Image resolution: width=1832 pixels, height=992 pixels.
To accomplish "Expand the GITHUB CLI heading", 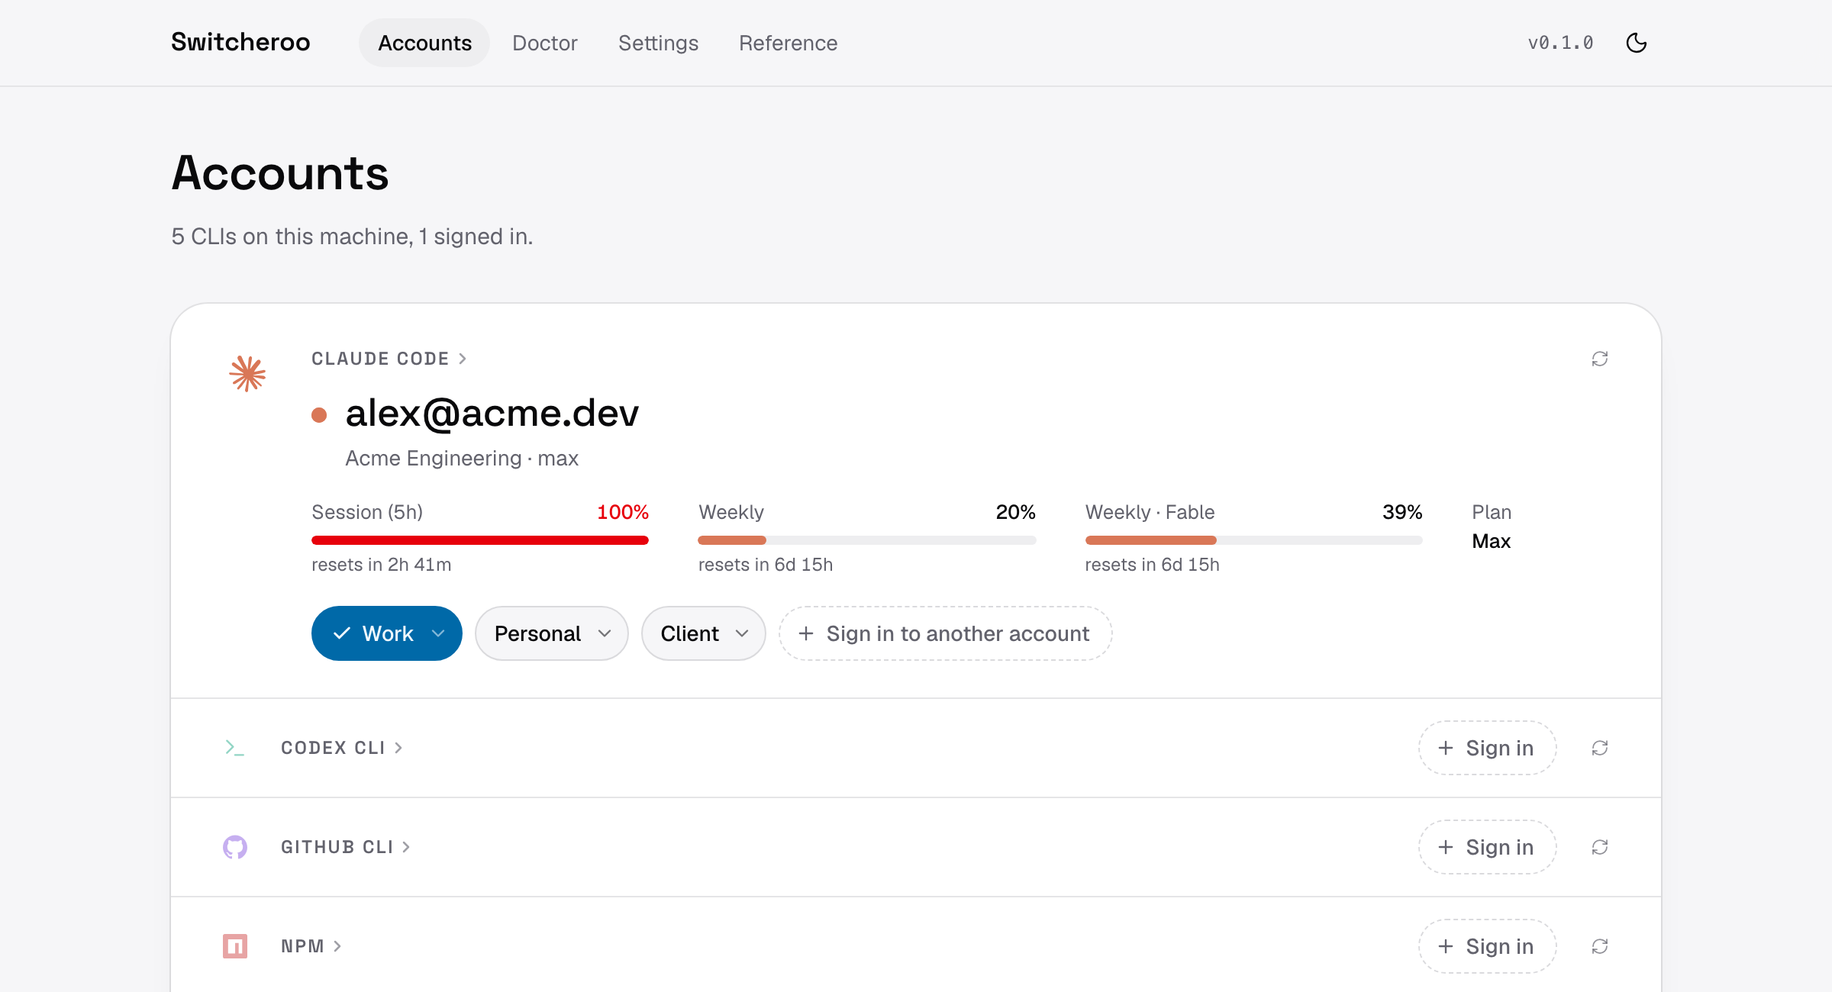I will (345, 847).
